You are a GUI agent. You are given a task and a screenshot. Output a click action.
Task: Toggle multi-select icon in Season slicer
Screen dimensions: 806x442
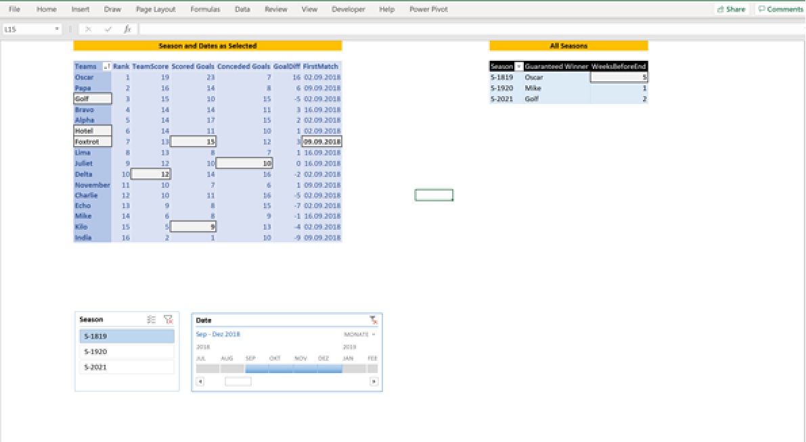[151, 320]
